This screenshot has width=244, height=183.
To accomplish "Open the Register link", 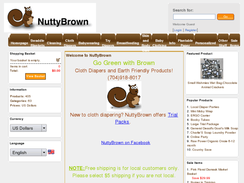I will click(191, 30).
